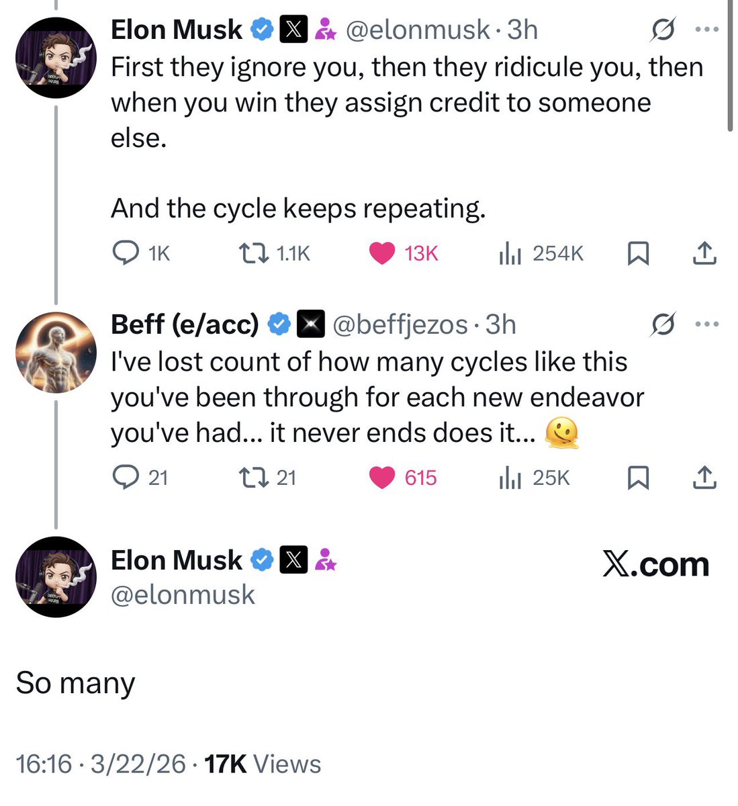Share Elon Musk's top post
Screen dimensions: 738x806
pos(704,253)
